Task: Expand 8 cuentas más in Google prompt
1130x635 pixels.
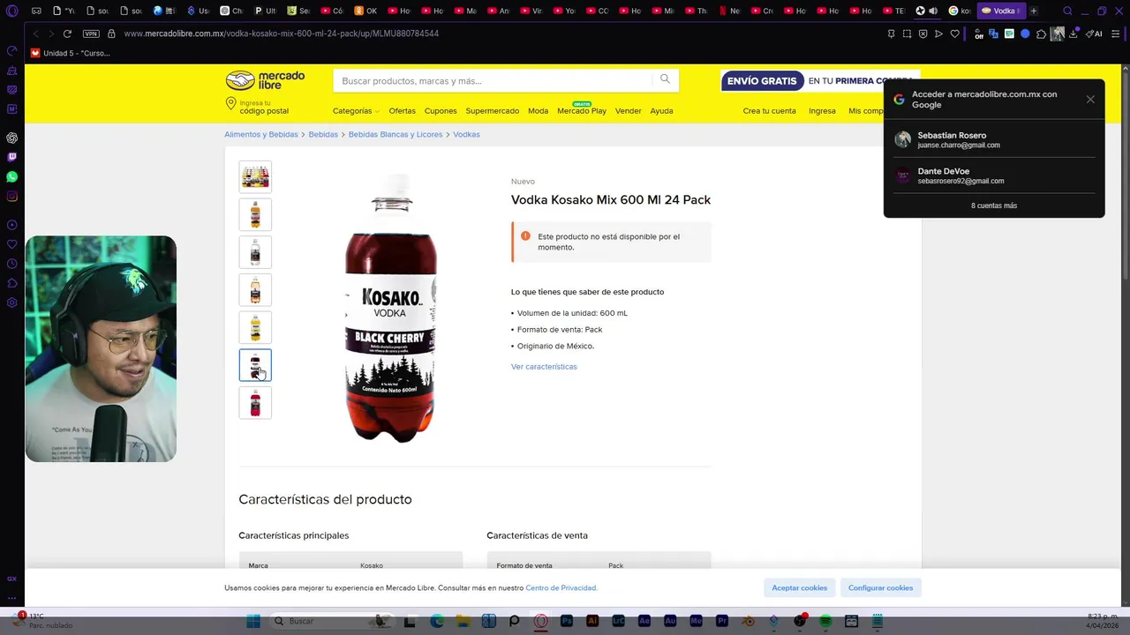Action: click(994, 205)
